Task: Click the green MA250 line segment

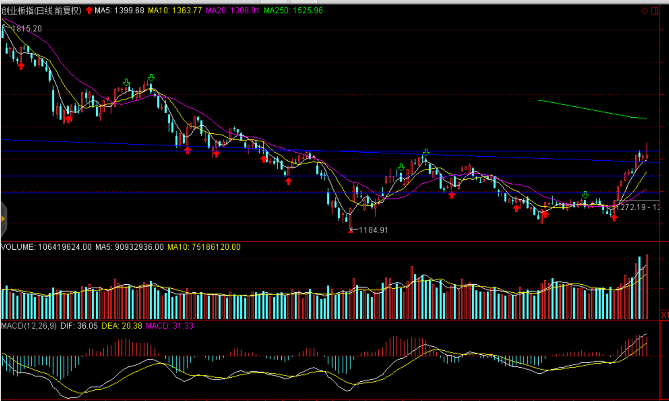Action: click(x=592, y=110)
